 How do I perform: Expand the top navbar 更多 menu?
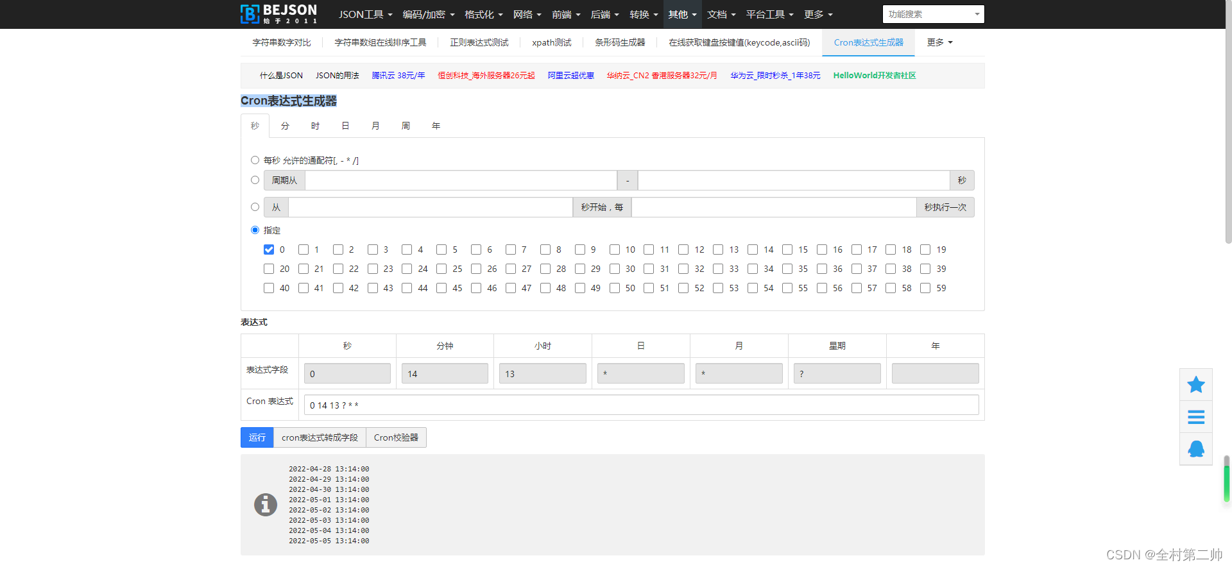(818, 14)
